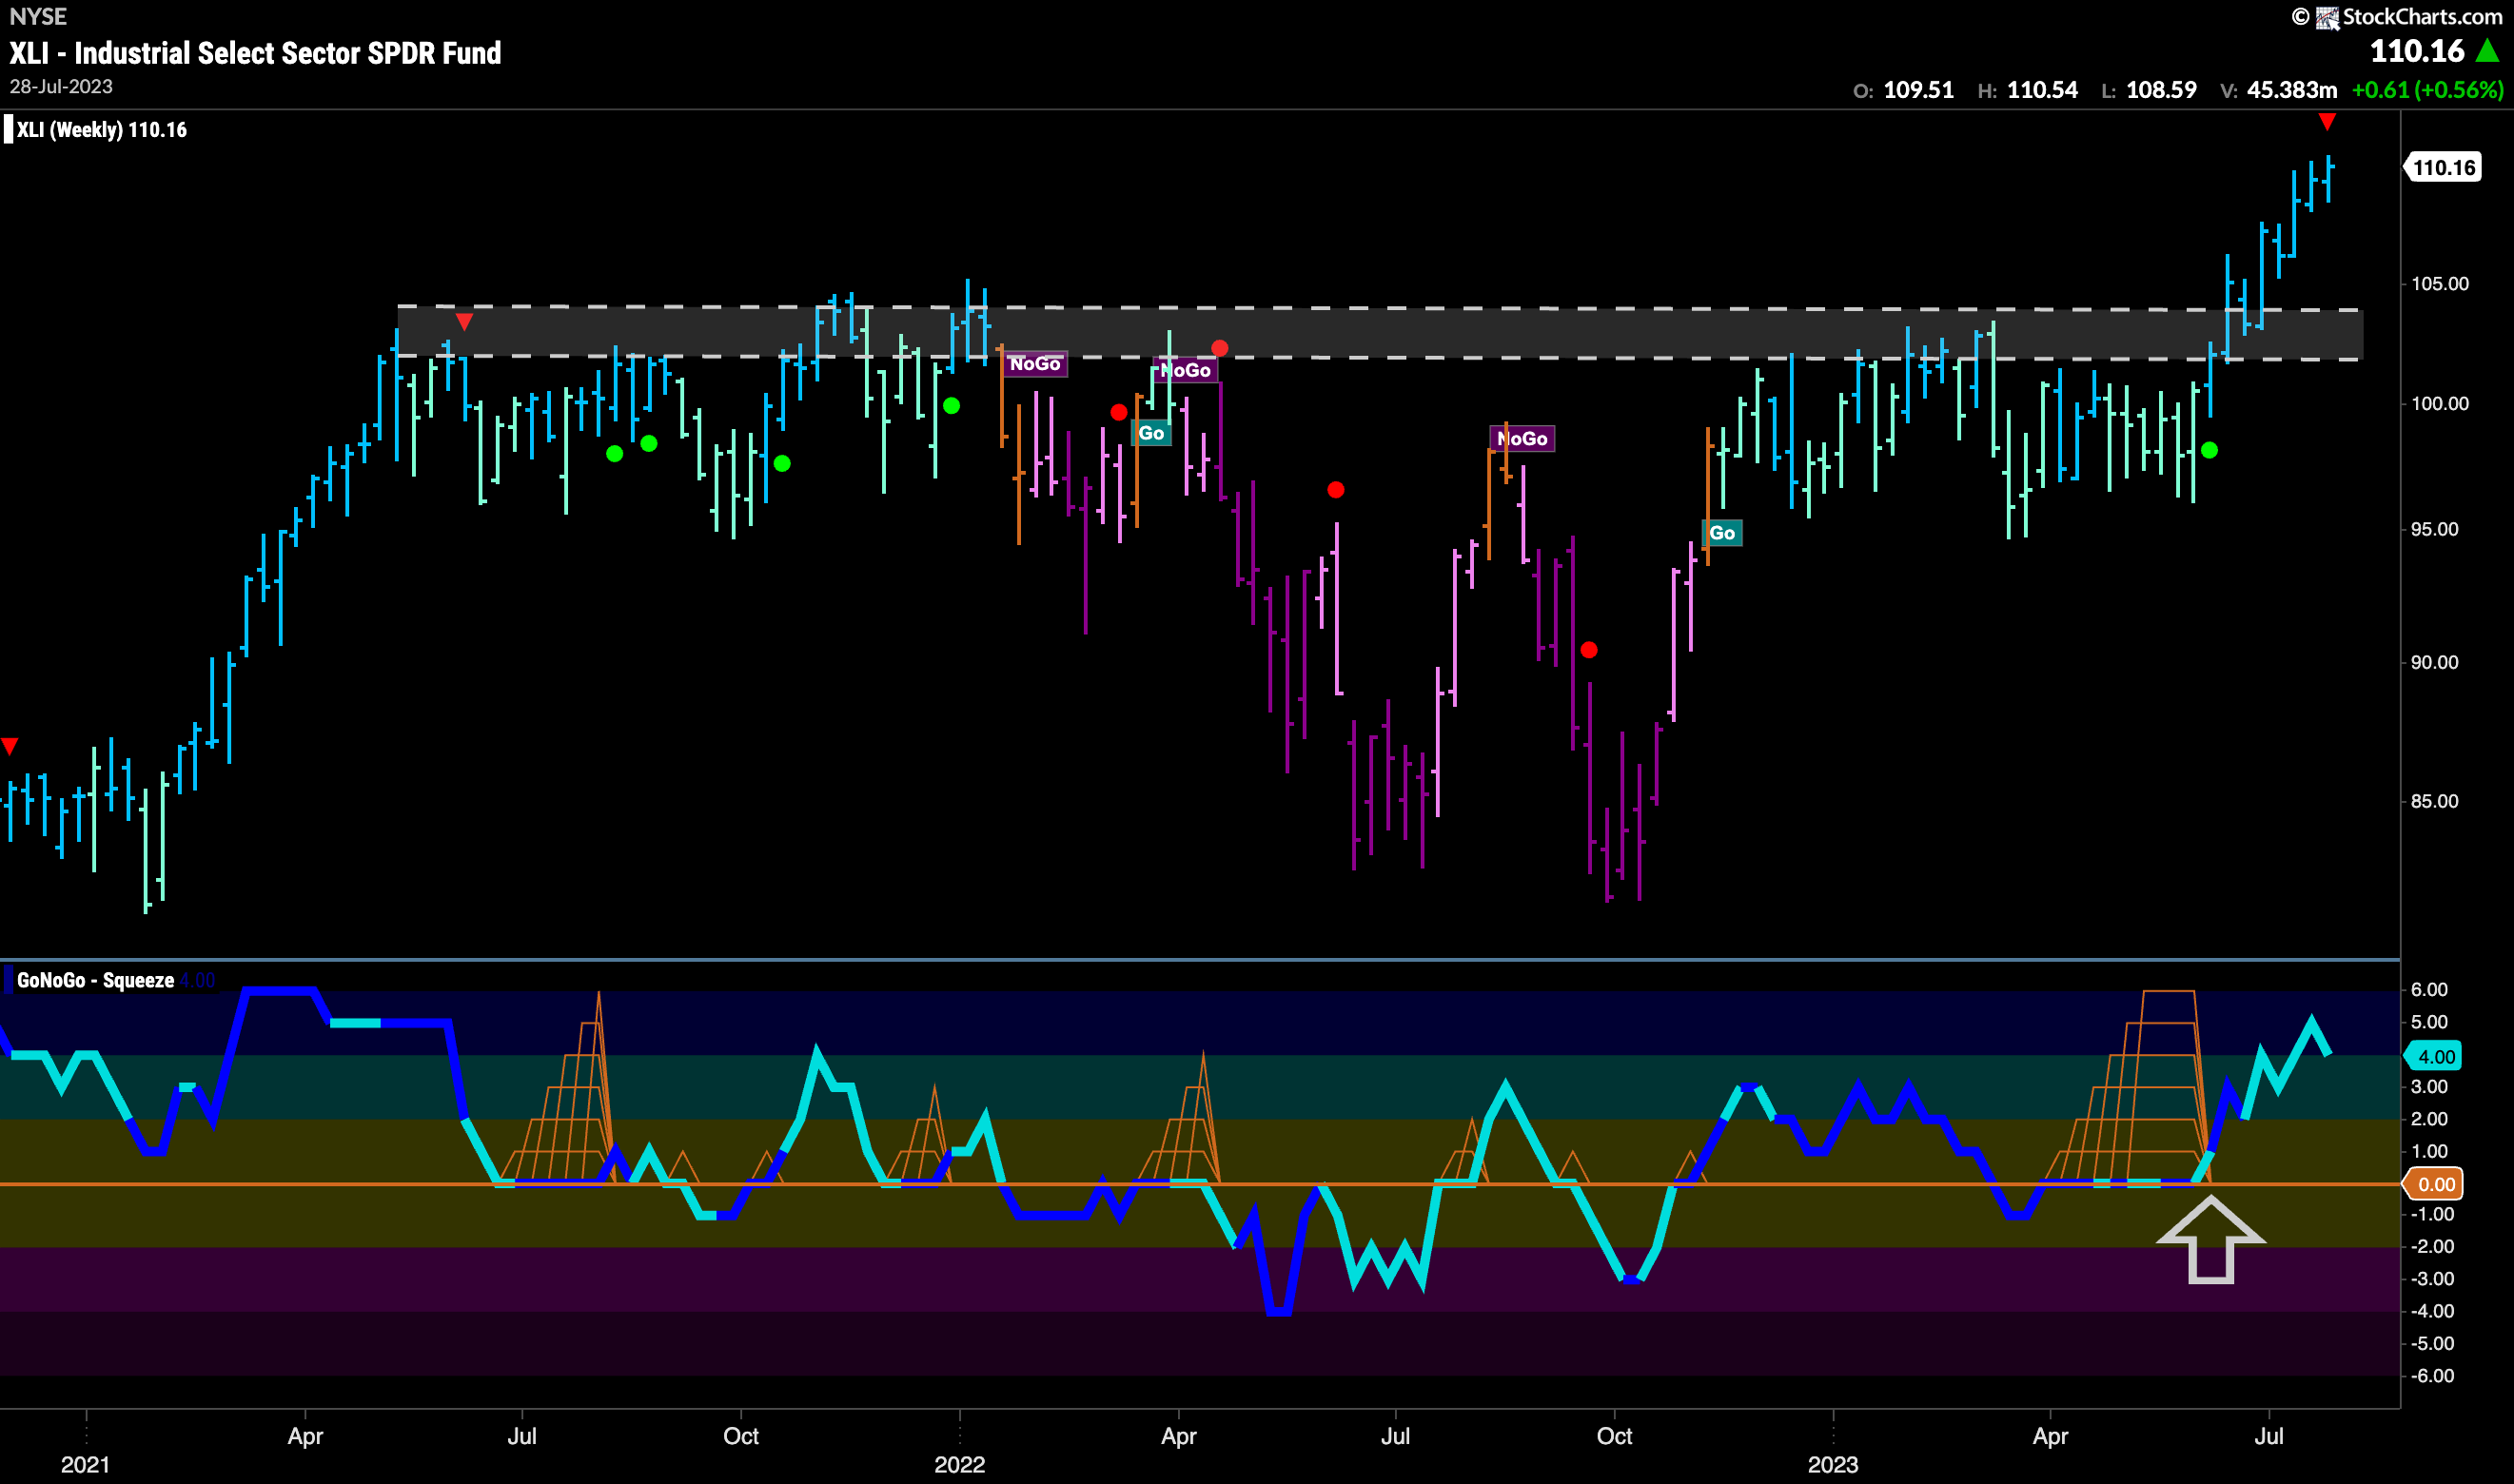Click the red dot above April 2022 resistance zone
The height and width of the screenshot is (1484, 2514).
coord(1220,349)
